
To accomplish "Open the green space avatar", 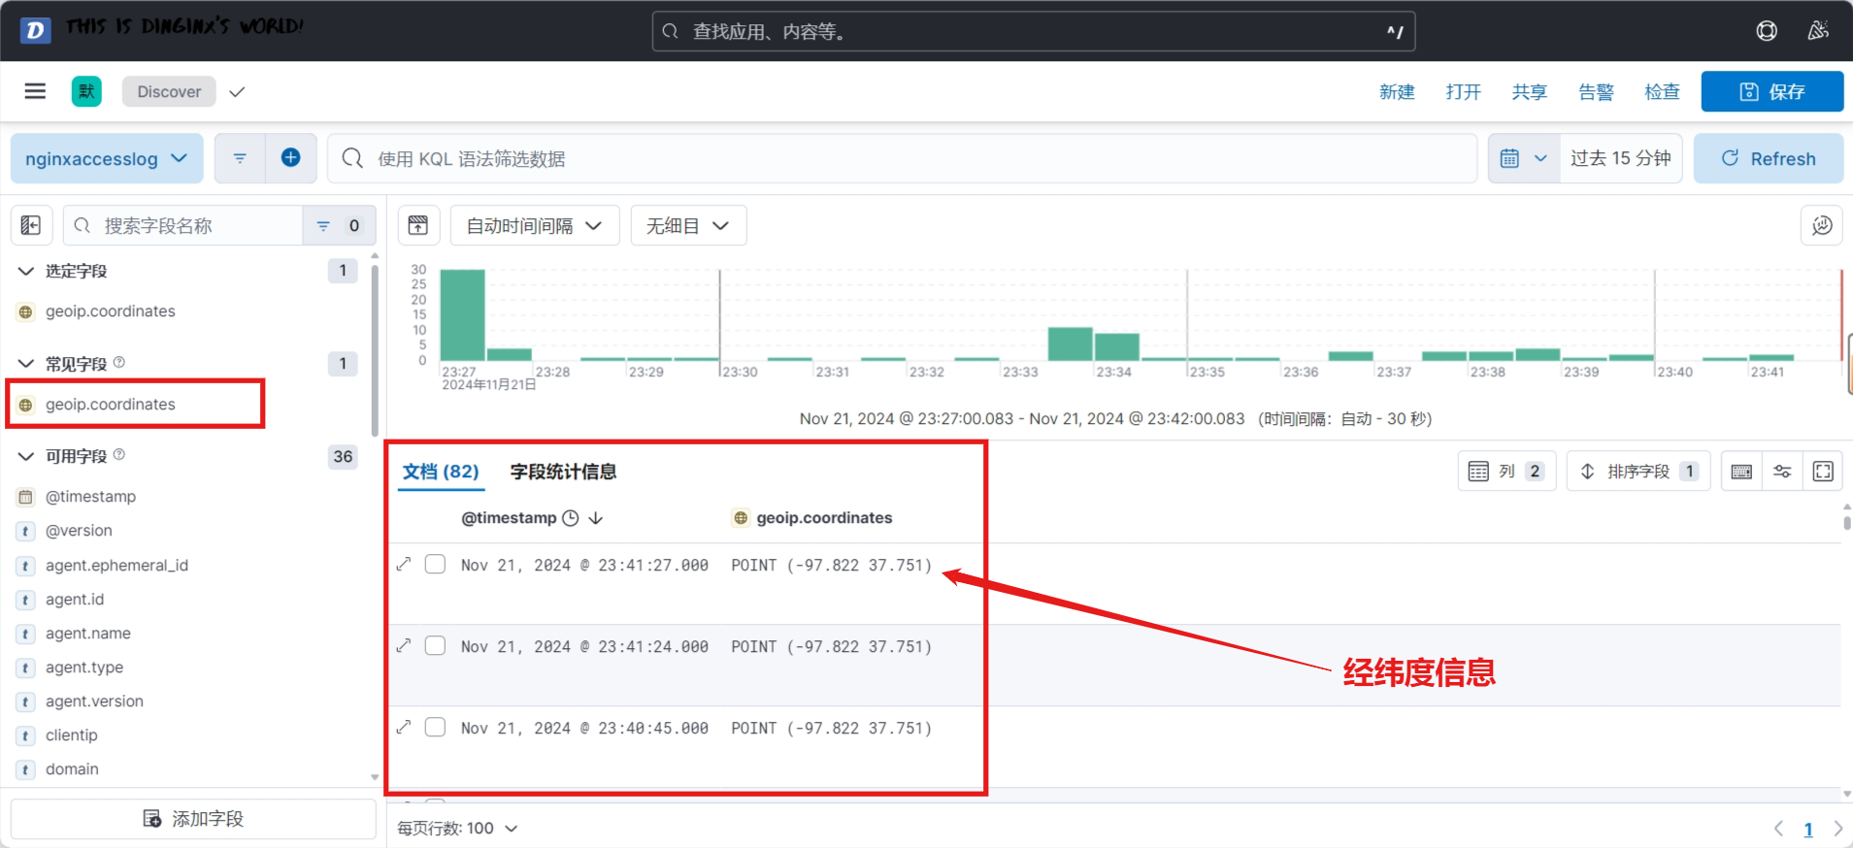I will click(86, 91).
